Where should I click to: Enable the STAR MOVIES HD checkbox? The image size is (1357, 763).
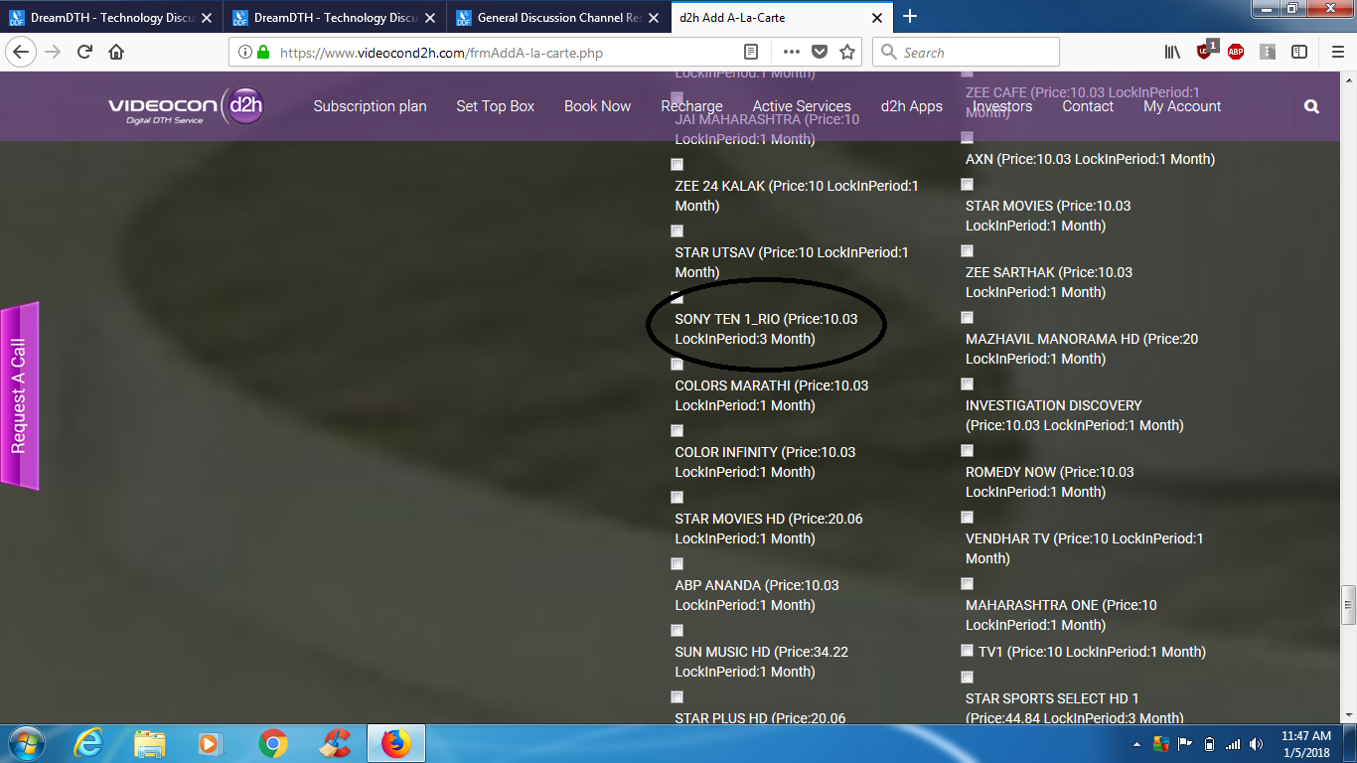(677, 498)
